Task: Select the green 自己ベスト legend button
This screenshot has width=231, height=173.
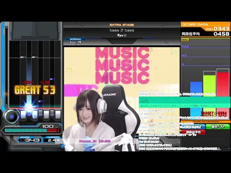Action: pos(218,126)
